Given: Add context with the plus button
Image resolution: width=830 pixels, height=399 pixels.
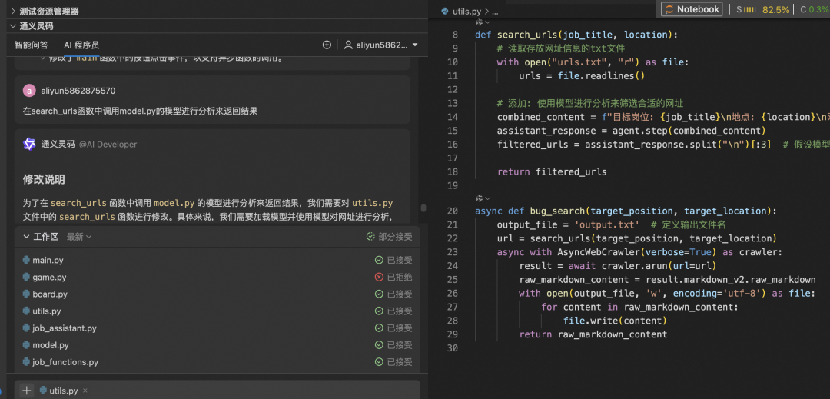Looking at the screenshot, I should (26, 391).
